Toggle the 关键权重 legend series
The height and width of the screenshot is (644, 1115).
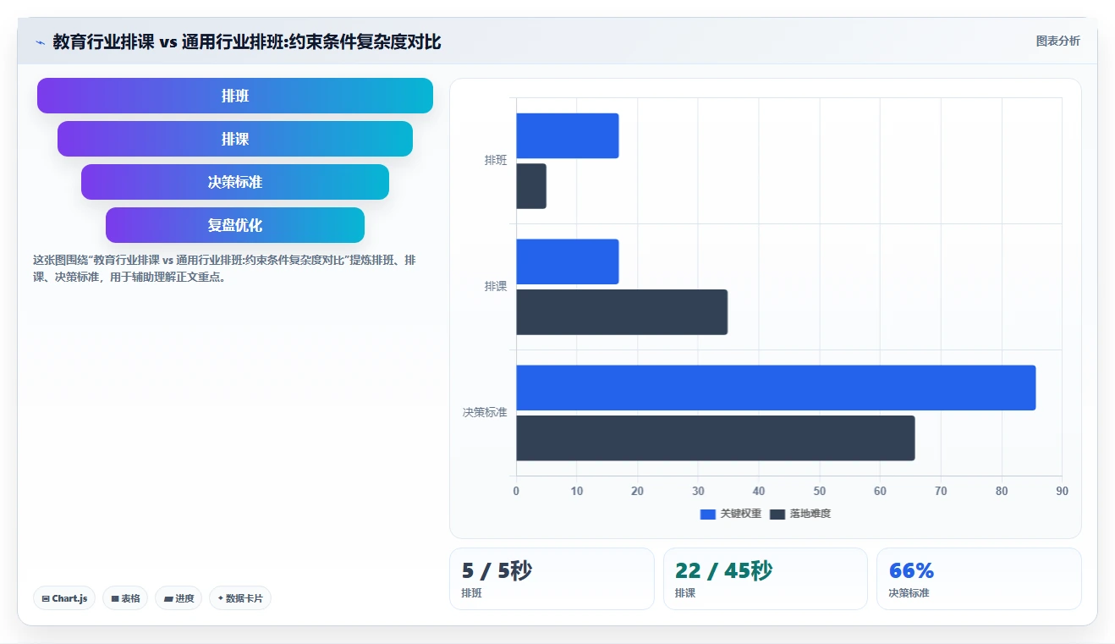[731, 514]
